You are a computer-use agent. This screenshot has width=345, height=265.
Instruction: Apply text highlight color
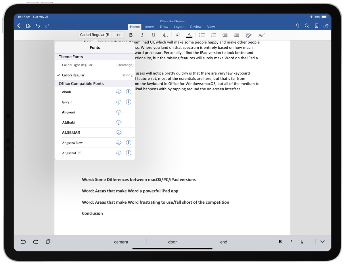pyautogui.click(x=178, y=35)
